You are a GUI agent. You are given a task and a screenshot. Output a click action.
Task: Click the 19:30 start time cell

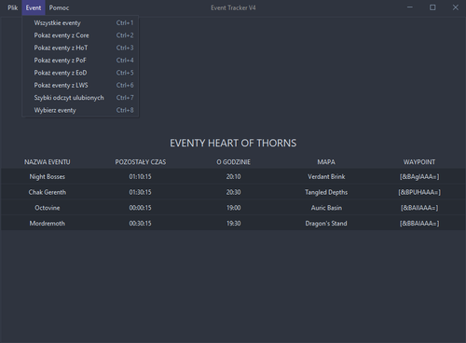click(233, 224)
